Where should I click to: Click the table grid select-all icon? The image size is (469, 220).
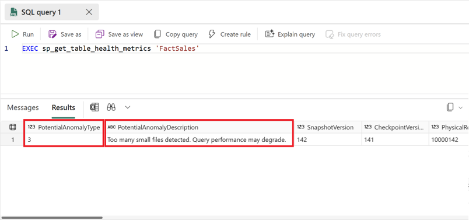pyautogui.click(x=13, y=127)
